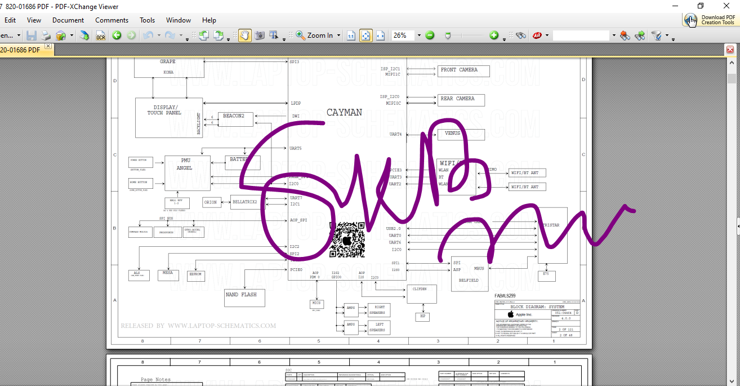Open the Help menu
Image resolution: width=740 pixels, height=386 pixels.
tap(209, 20)
